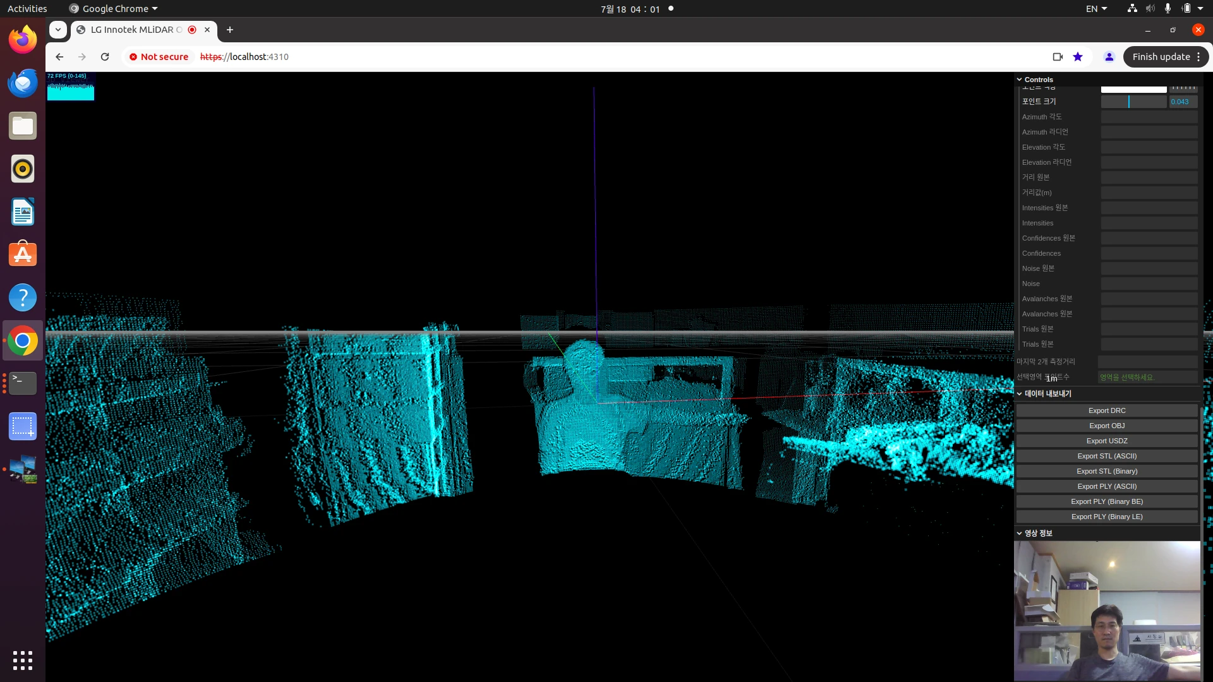This screenshot has width=1213, height=682.
Task: Click Export STL (ASCII)
Action: (x=1107, y=455)
